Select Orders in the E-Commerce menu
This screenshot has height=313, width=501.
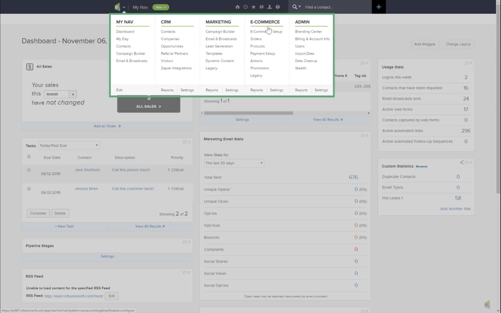pyautogui.click(x=256, y=39)
